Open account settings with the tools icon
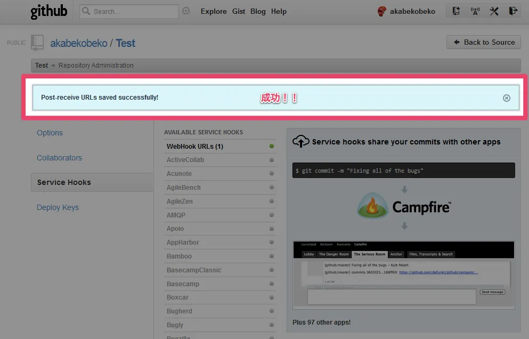The width and height of the screenshot is (529, 339). coord(494,11)
